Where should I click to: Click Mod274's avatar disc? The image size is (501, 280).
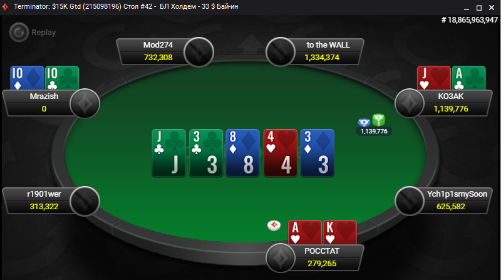click(199, 52)
